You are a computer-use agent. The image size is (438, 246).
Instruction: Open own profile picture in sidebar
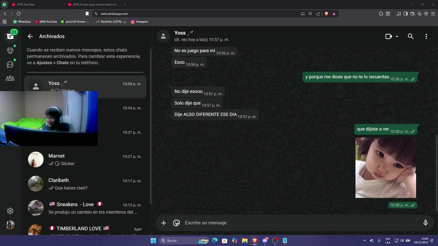pyautogui.click(x=10, y=225)
